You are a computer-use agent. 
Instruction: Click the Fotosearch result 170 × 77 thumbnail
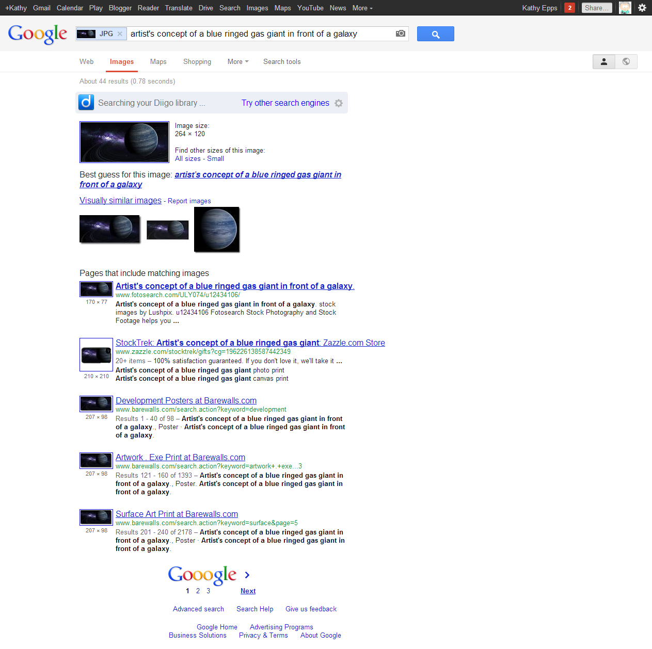click(96, 289)
